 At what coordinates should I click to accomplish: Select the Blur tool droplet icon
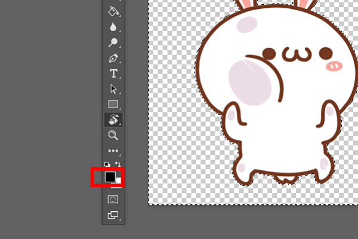[113, 27]
